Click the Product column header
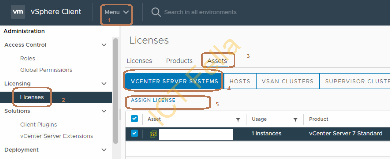Screen dimensions: 390x159 (318, 119)
